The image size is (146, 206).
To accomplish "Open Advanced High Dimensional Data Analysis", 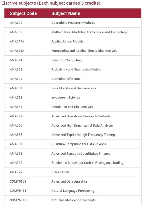I will [82, 126].
